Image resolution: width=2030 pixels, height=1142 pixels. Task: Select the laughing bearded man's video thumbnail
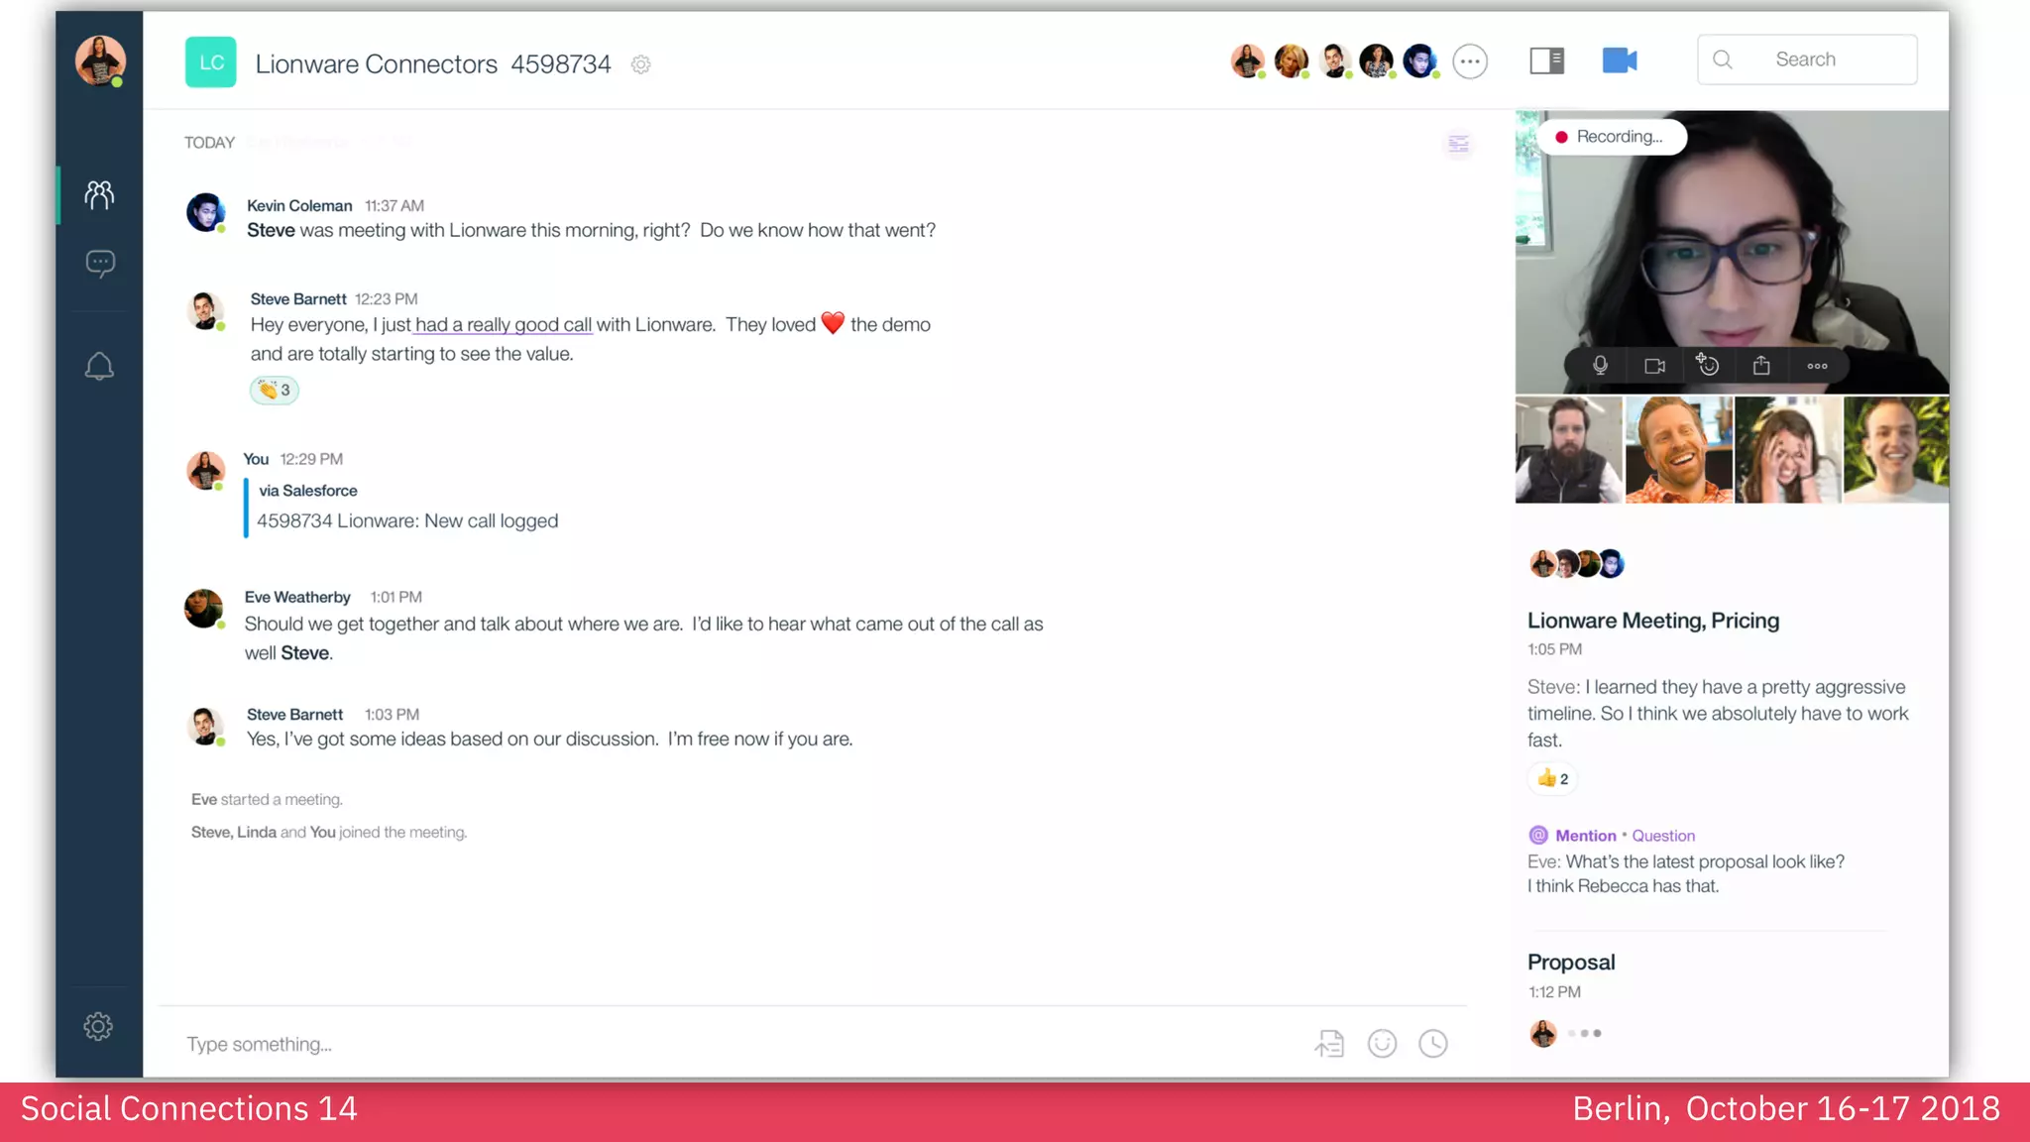point(1678,450)
